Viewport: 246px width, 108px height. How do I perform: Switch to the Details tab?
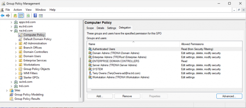click(x=100, y=28)
